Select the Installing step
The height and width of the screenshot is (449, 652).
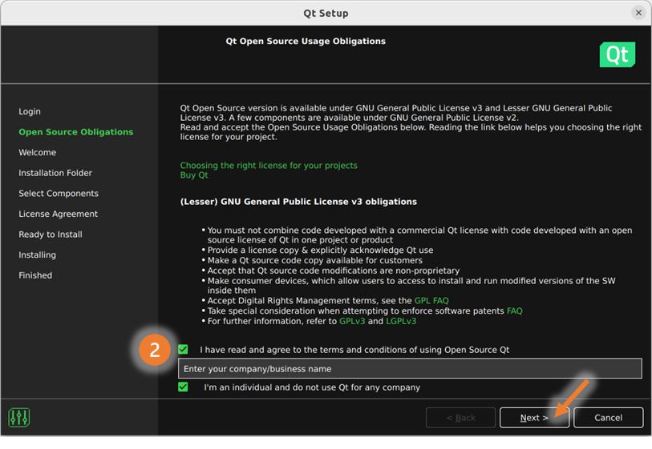coord(37,255)
